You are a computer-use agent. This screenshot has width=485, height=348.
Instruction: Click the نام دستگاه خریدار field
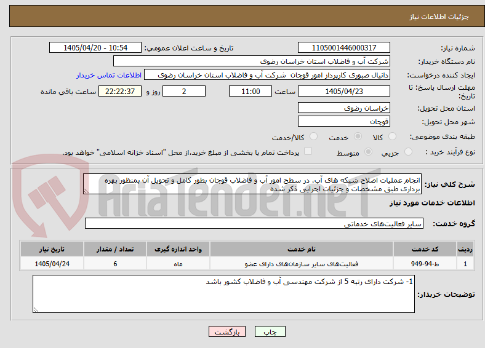(252, 61)
